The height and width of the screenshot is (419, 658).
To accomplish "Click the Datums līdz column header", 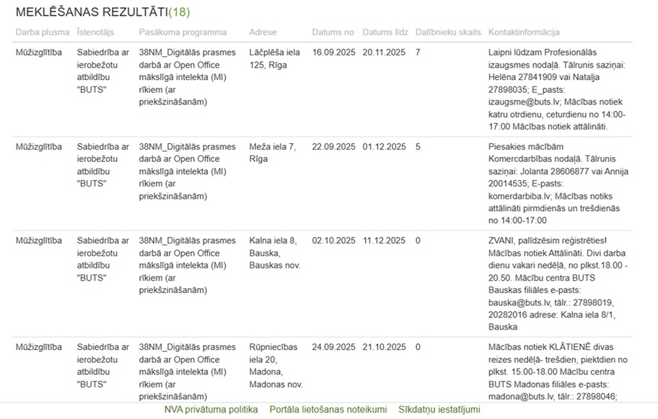I will coord(385,32).
